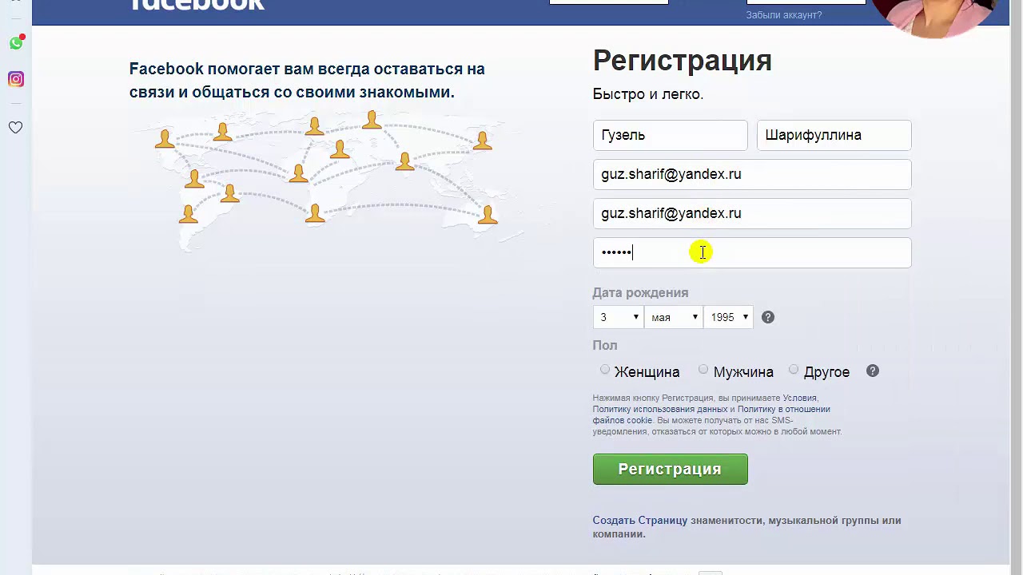Focus the first name field Гузель
The width and height of the screenshot is (1023, 575).
point(671,135)
